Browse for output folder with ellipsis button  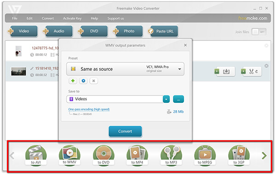(x=178, y=99)
